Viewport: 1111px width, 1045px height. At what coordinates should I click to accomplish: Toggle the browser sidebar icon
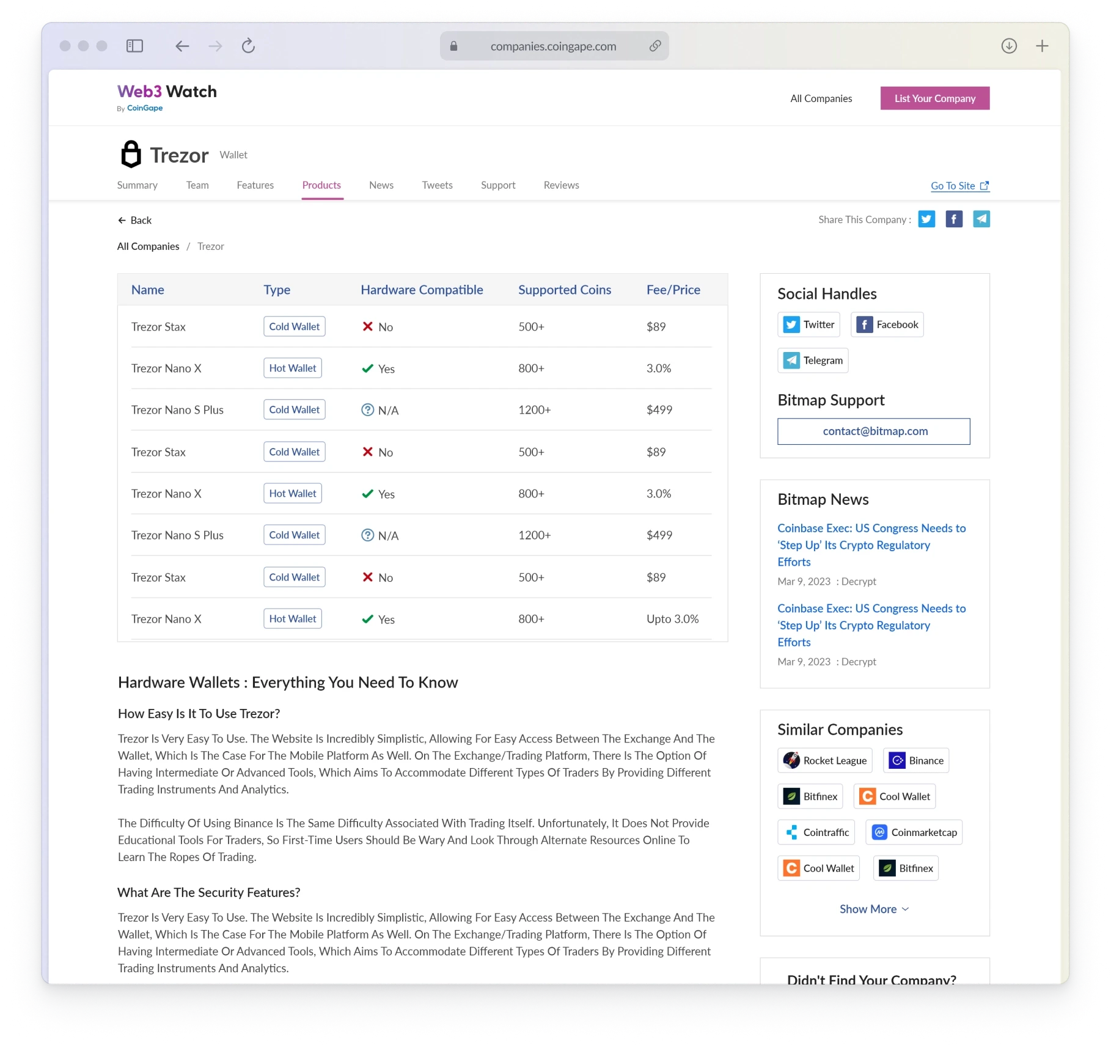point(134,46)
